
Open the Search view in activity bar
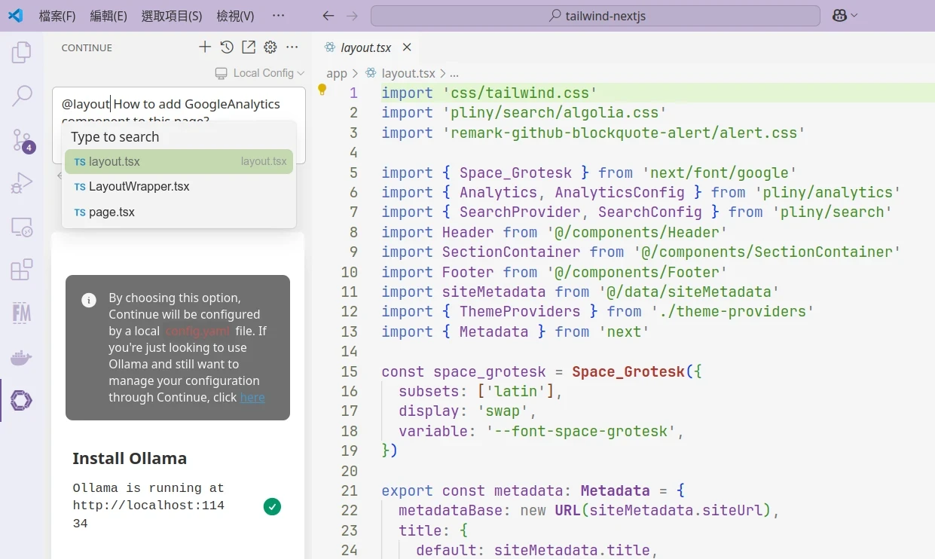click(x=22, y=96)
